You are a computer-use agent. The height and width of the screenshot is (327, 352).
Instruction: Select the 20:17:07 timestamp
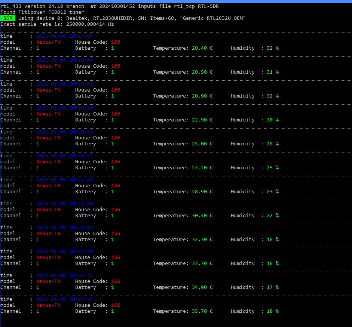(x=64, y=36)
